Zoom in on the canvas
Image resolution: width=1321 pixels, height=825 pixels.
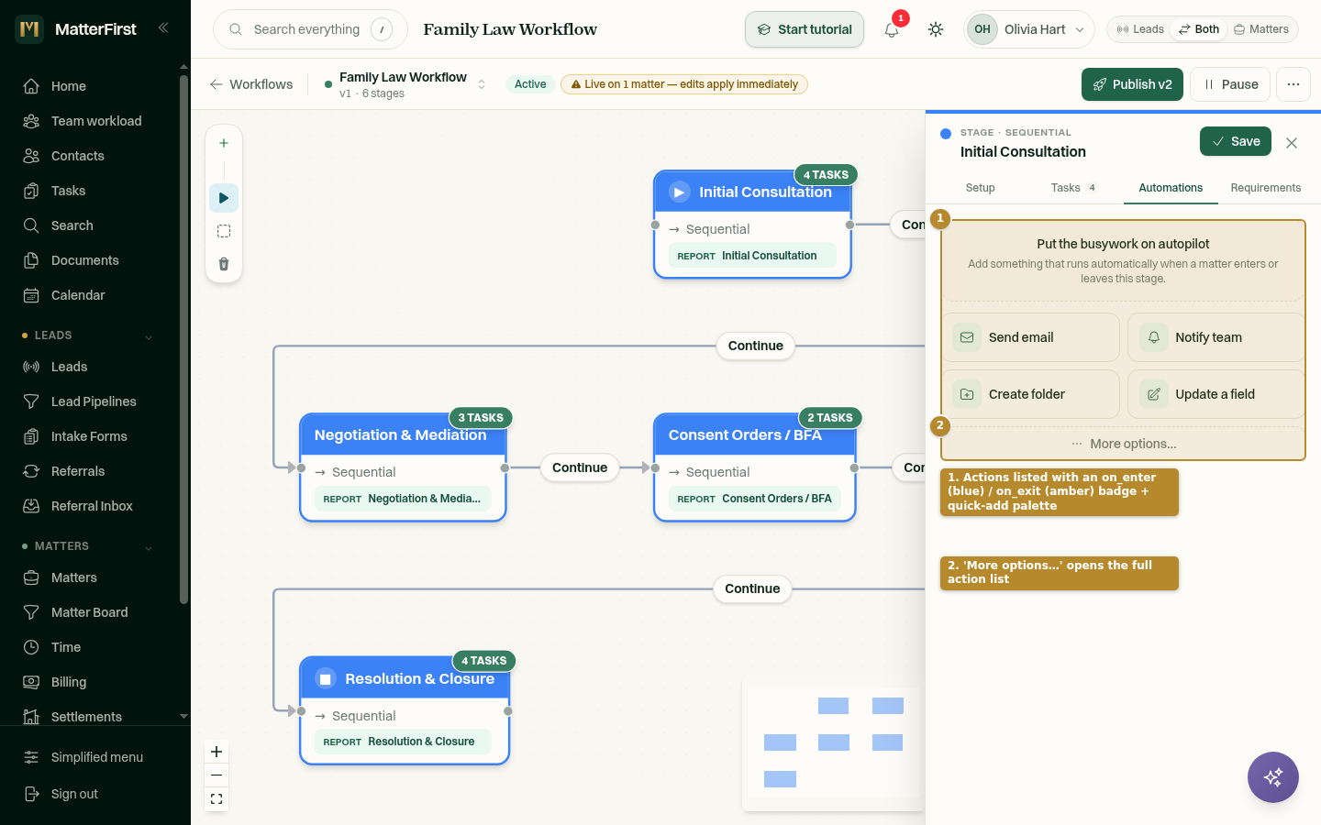coord(216,752)
